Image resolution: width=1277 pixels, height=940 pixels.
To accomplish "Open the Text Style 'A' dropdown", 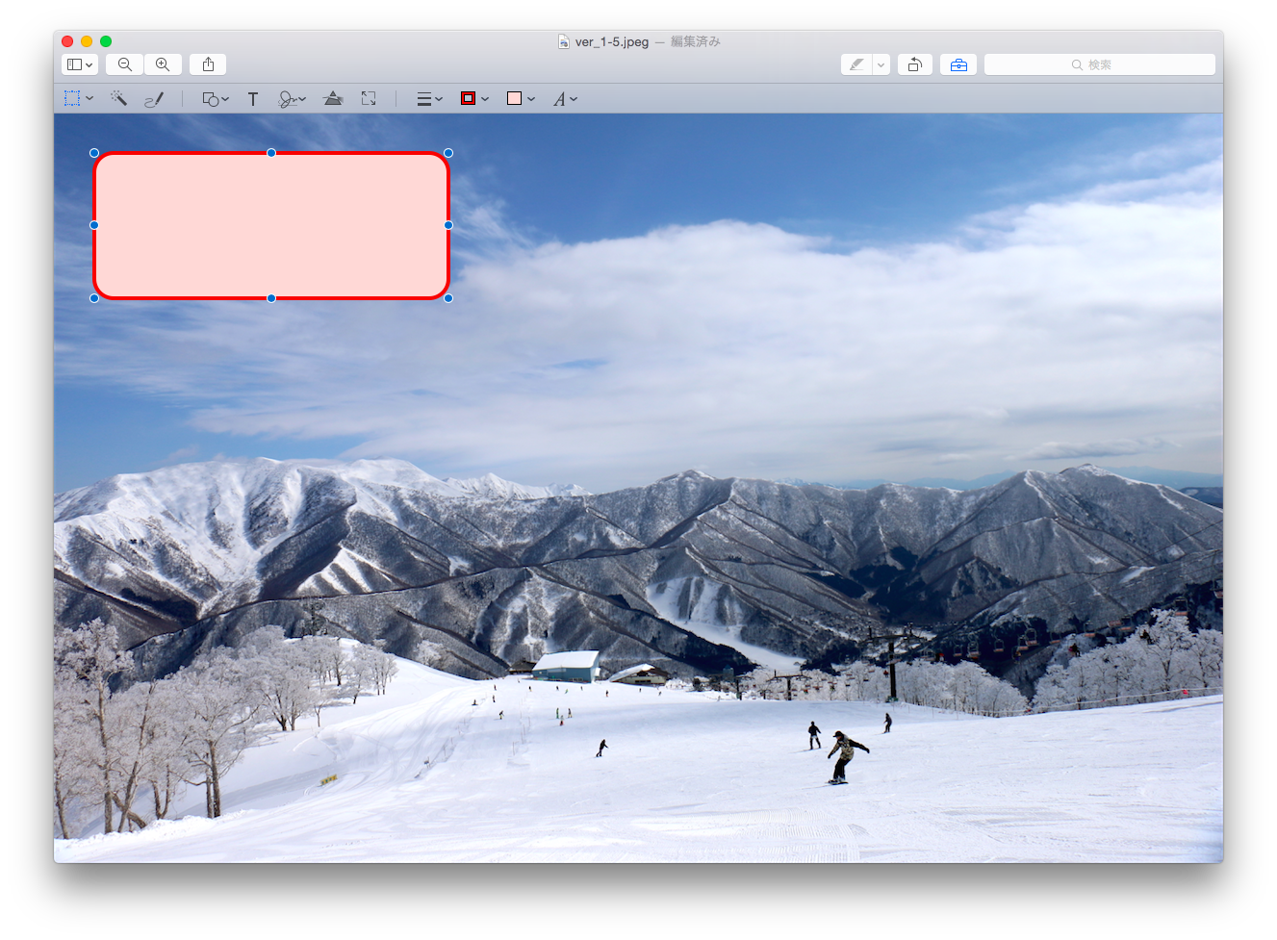I will pyautogui.click(x=565, y=98).
